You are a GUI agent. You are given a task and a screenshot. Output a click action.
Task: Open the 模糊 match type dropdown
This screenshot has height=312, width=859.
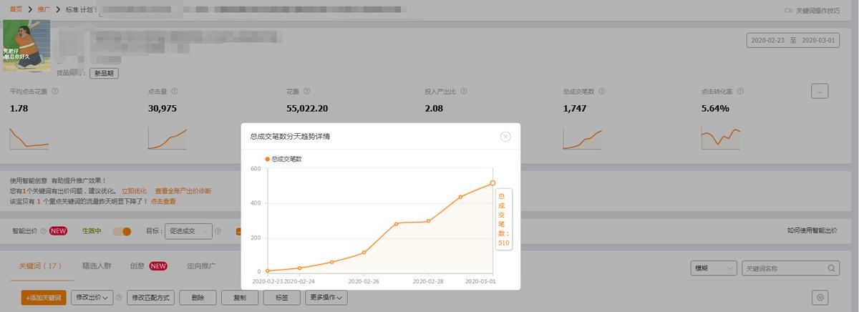tap(713, 268)
